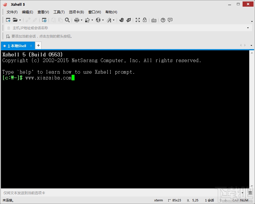
Task: Add a new tab with plus button
Action: tap(38, 45)
